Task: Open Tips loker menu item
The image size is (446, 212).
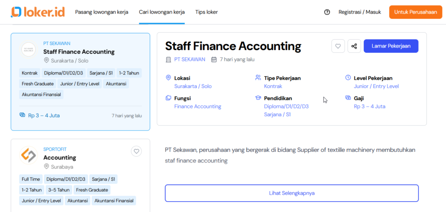Action: coord(206,12)
